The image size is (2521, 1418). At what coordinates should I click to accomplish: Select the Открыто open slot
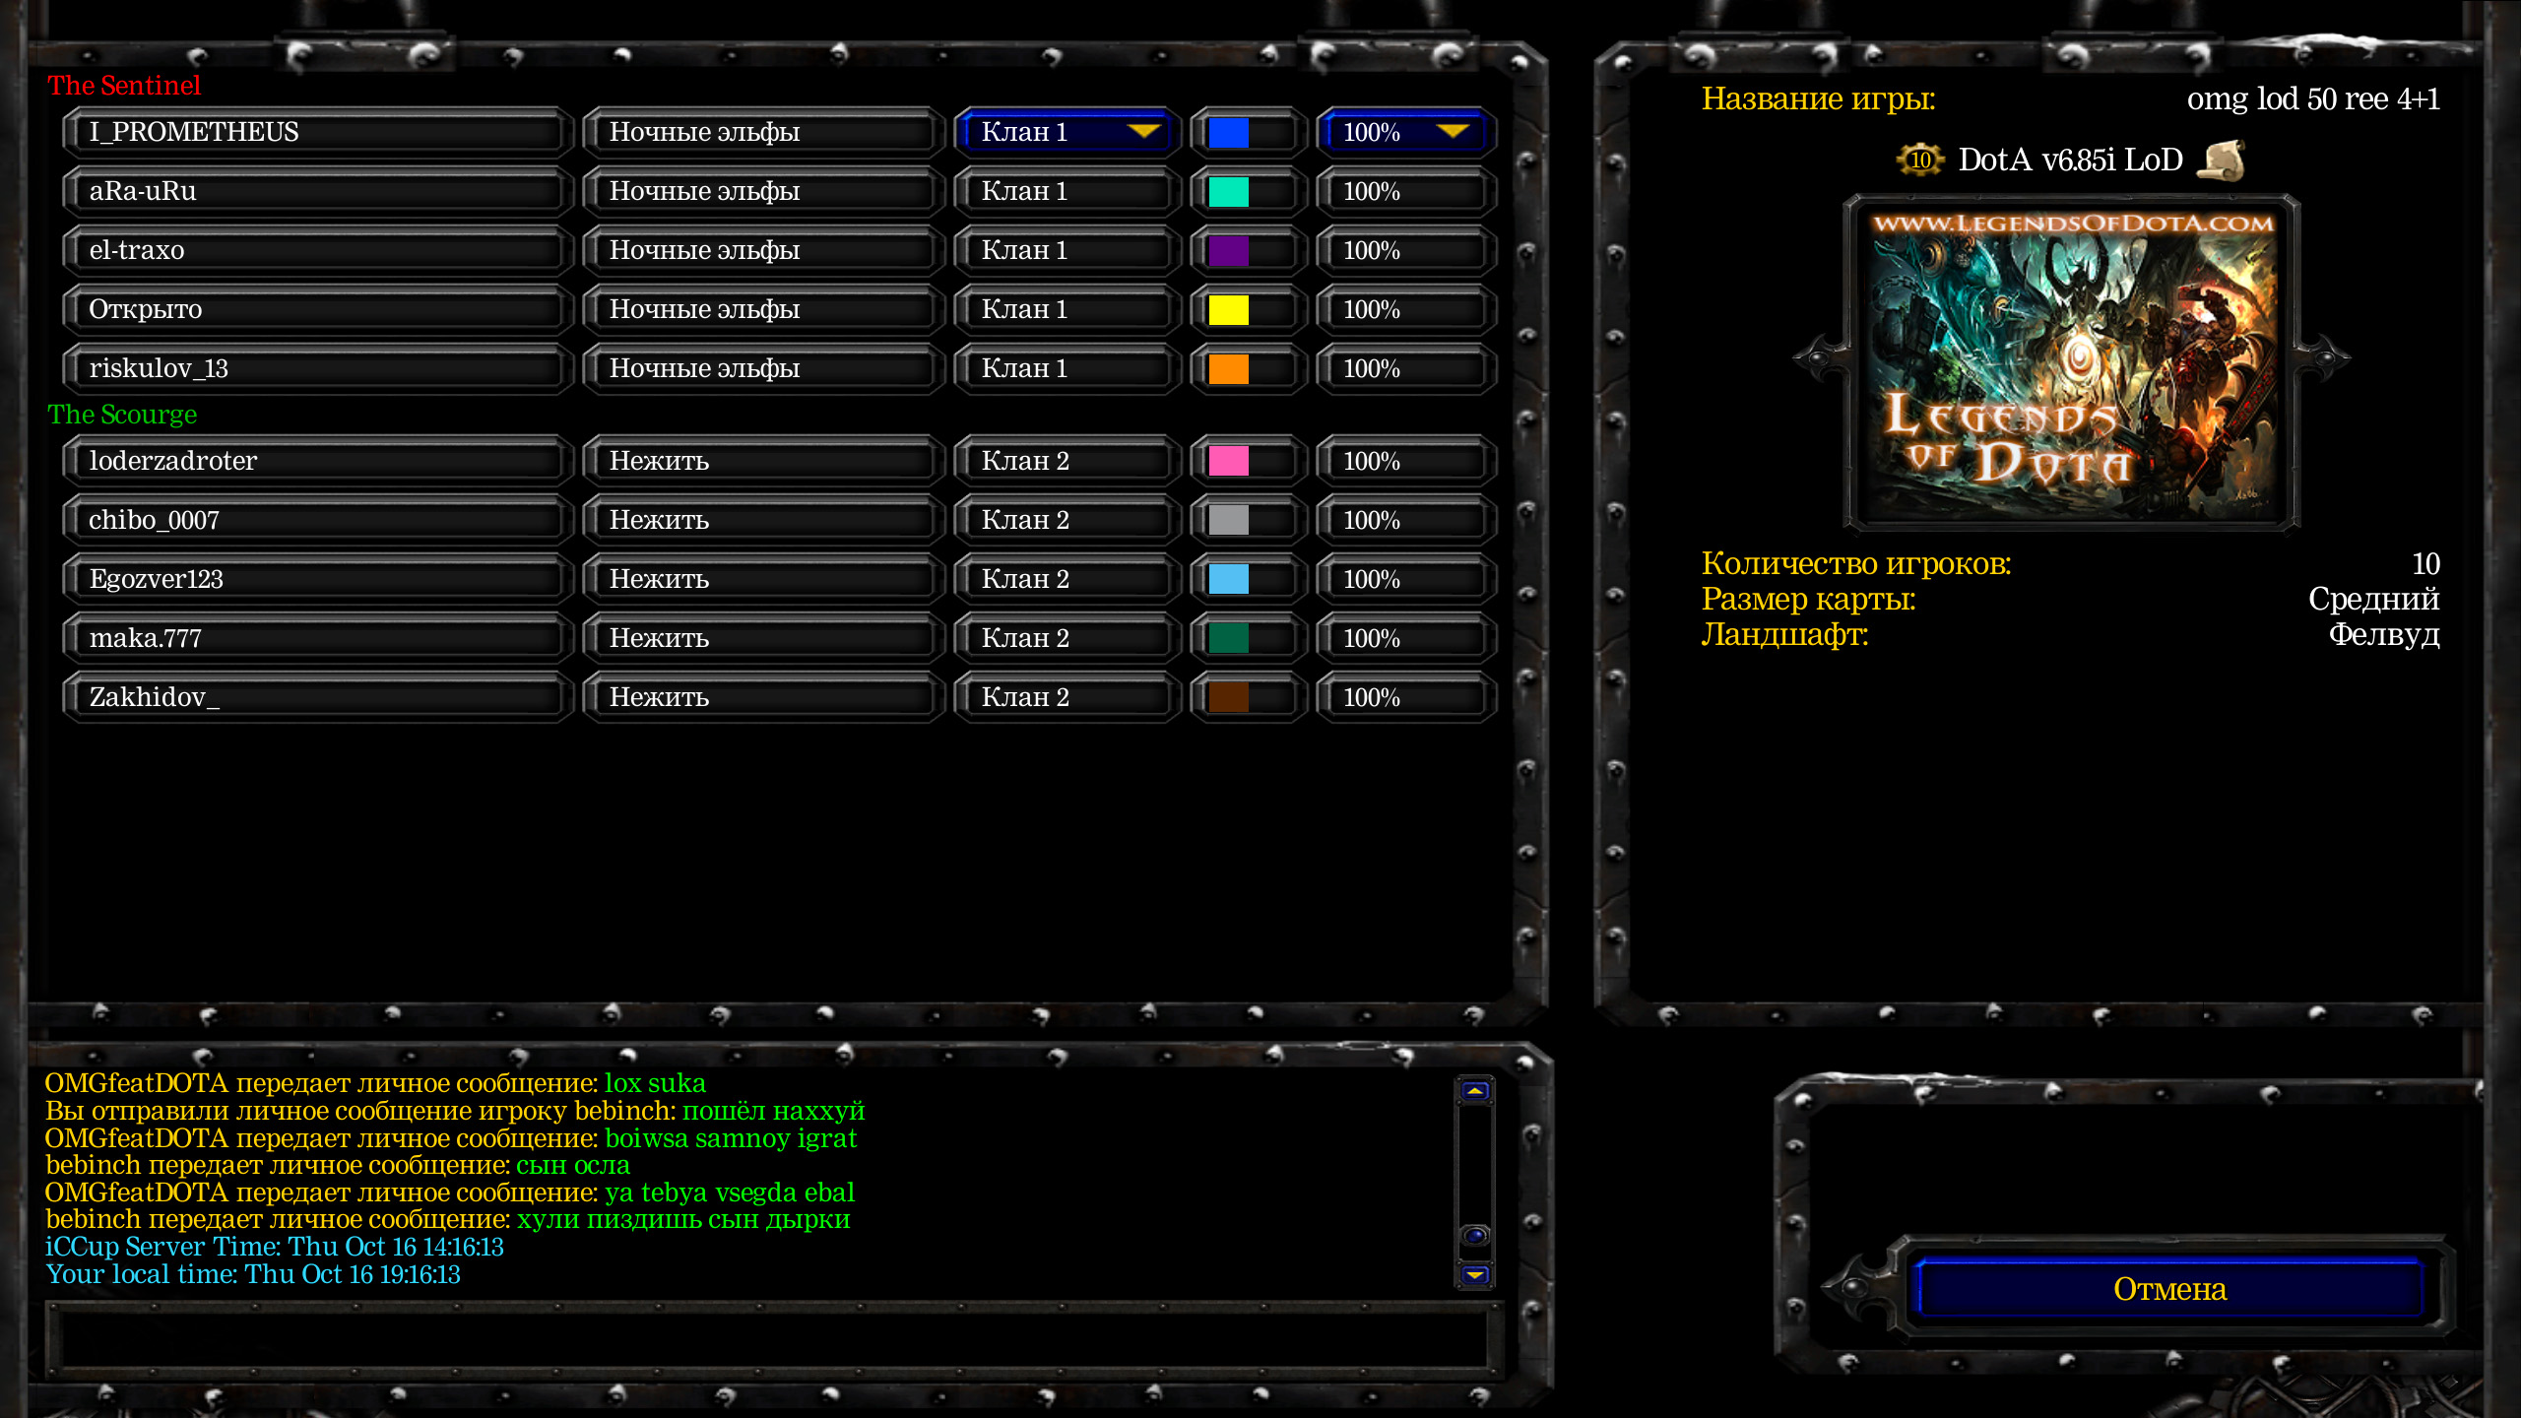click(315, 309)
